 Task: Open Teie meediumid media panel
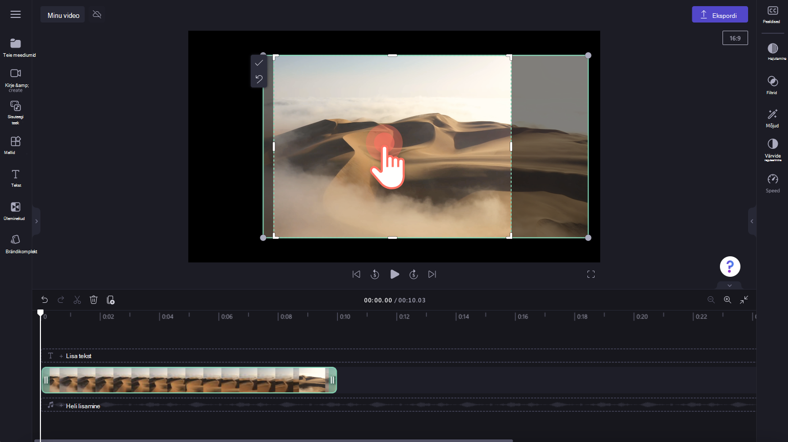(16, 48)
